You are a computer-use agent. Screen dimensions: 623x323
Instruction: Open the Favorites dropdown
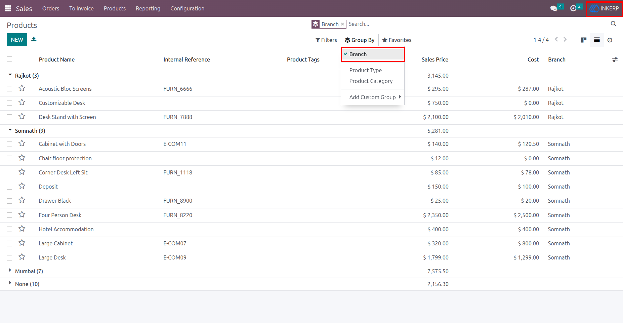coord(397,40)
